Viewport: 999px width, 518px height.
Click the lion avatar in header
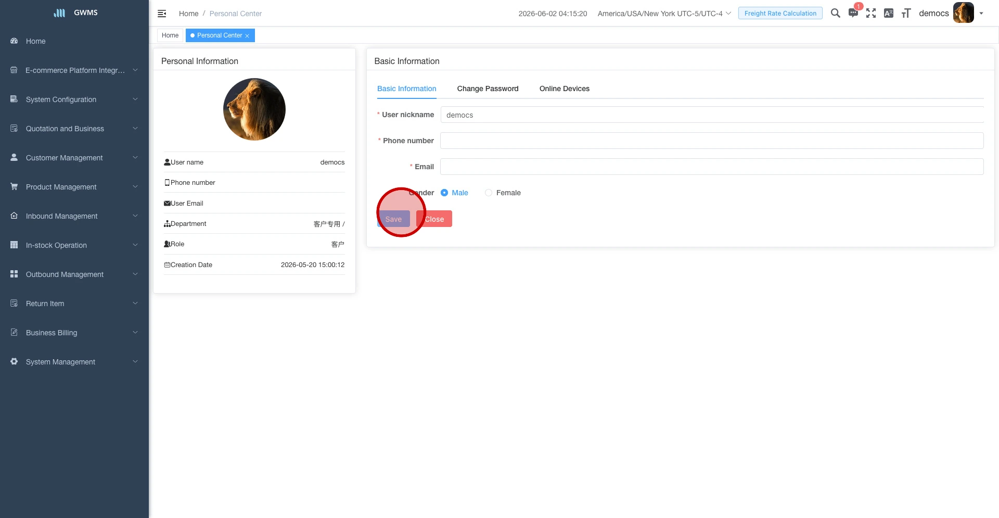[963, 13]
